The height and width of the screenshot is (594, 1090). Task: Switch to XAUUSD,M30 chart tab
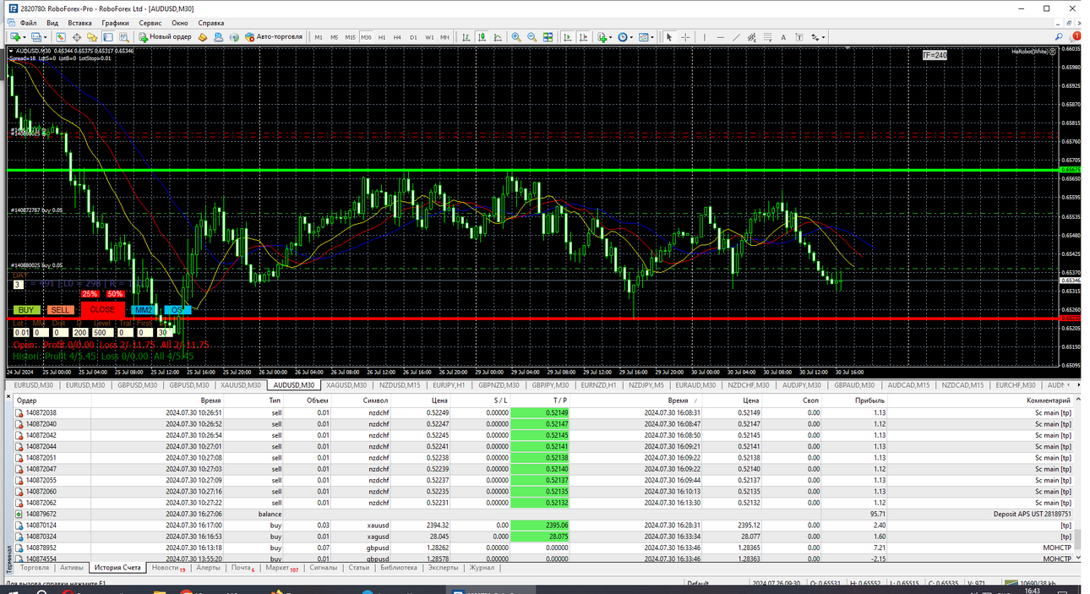pos(241,384)
